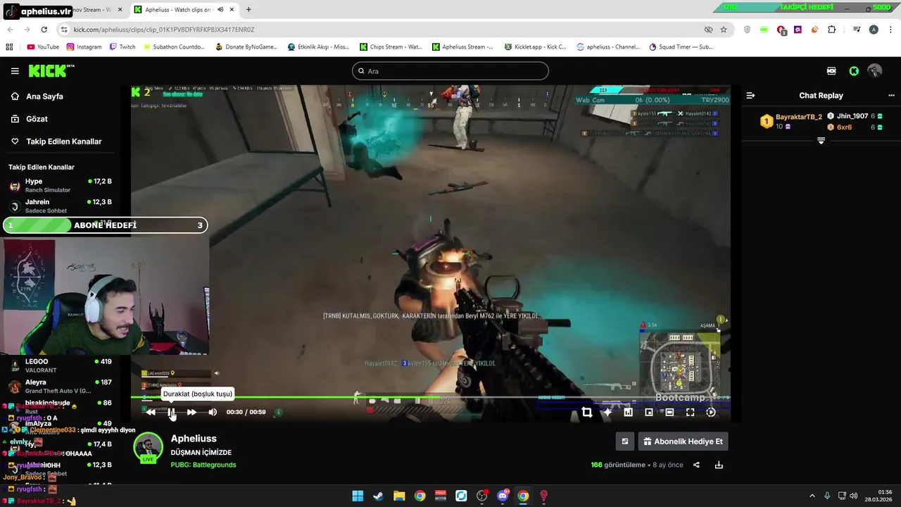The image size is (901, 507).
Task: Open the Subathon Countdown bookmark
Action: point(174,47)
